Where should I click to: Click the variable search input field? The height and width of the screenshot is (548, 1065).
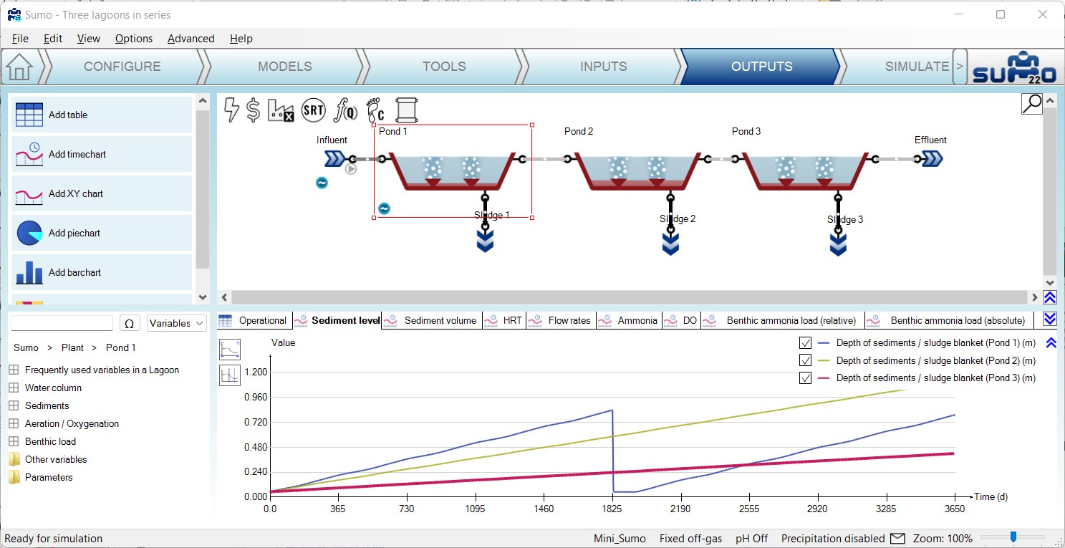pos(62,323)
